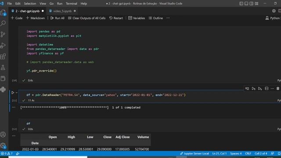The image size is (281, 158).
Task: Open output actions ellipsis beside df table
Action: [x=14, y=136]
